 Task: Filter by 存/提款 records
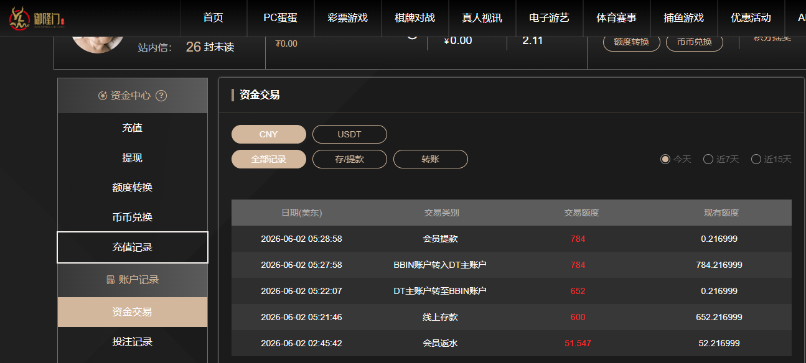tap(350, 159)
